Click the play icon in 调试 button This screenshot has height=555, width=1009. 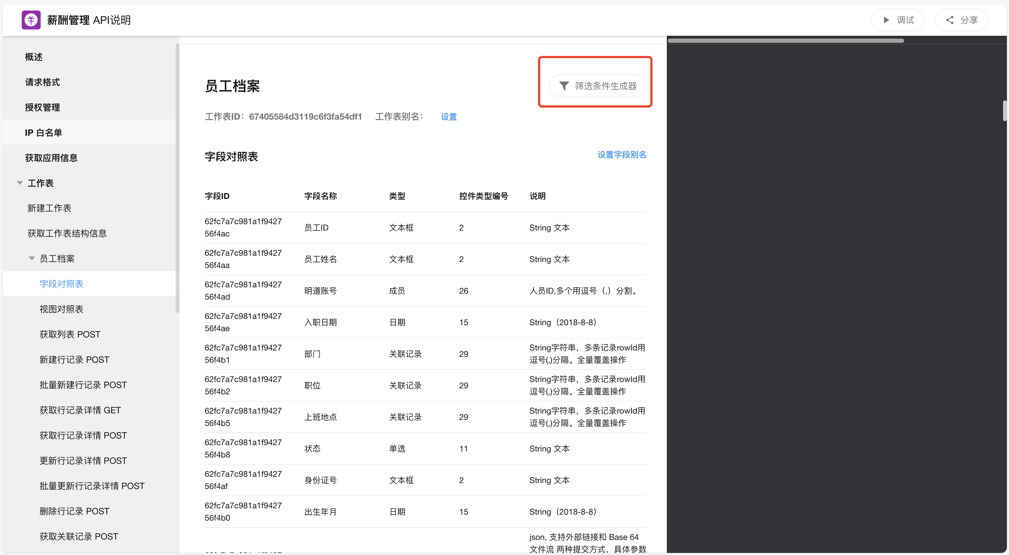tap(886, 20)
